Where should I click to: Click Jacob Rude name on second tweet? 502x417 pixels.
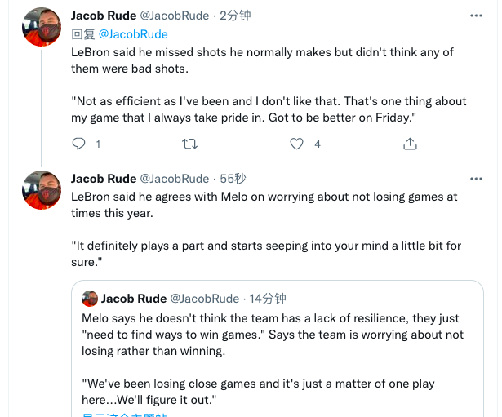tap(104, 179)
